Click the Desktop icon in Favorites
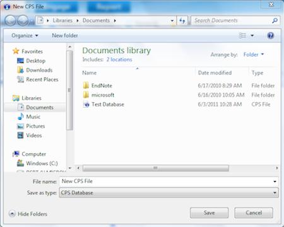284x227 pixels. click(x=20, y=61)
